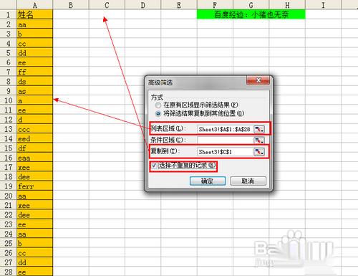Click cell A3 containing b
This screenshot has width=358, height=276.
tap(35, 34)
